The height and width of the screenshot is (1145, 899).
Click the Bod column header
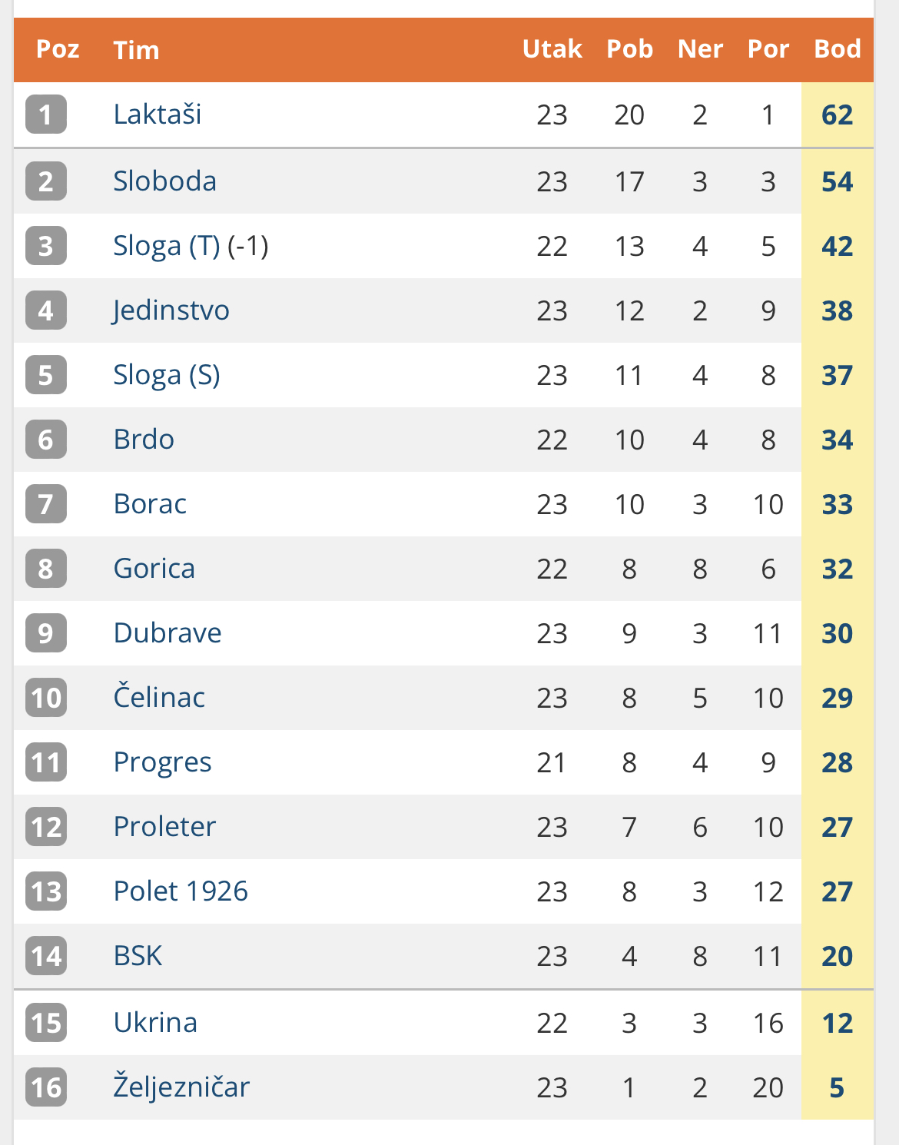tap(838, 49)
